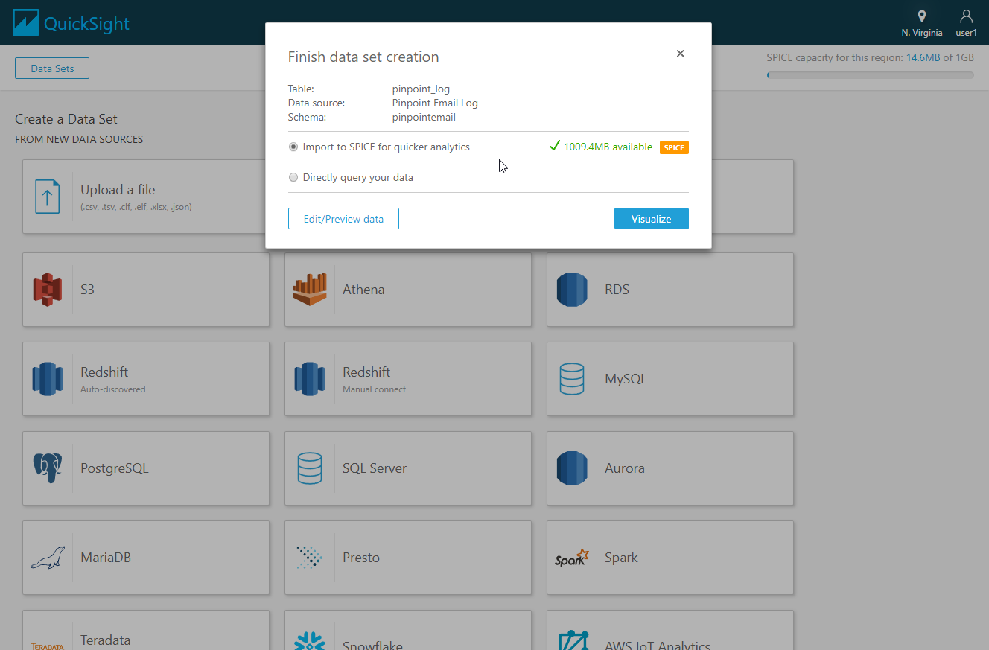Click the pinpointemail schema value
This screenshot has height=650, width=989.
pyautogui.click(x=424, y=118)
